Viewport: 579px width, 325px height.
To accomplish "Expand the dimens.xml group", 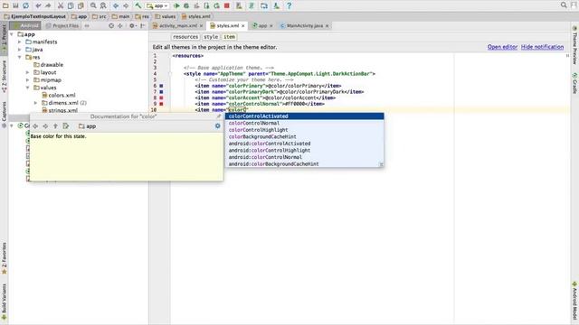I will point(36,103).
